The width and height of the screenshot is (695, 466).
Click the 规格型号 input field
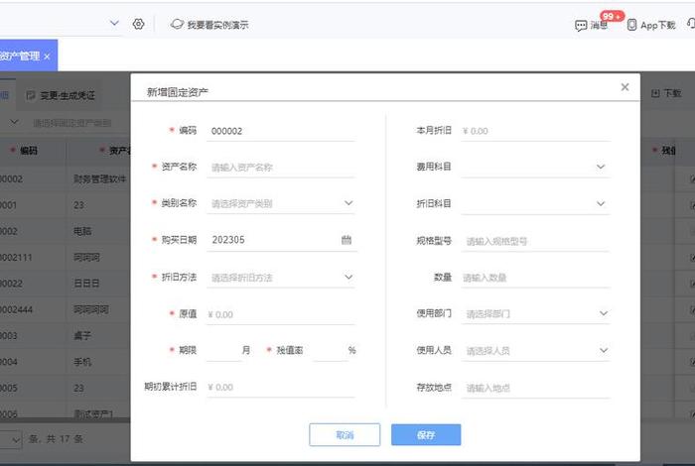[535, 241]
